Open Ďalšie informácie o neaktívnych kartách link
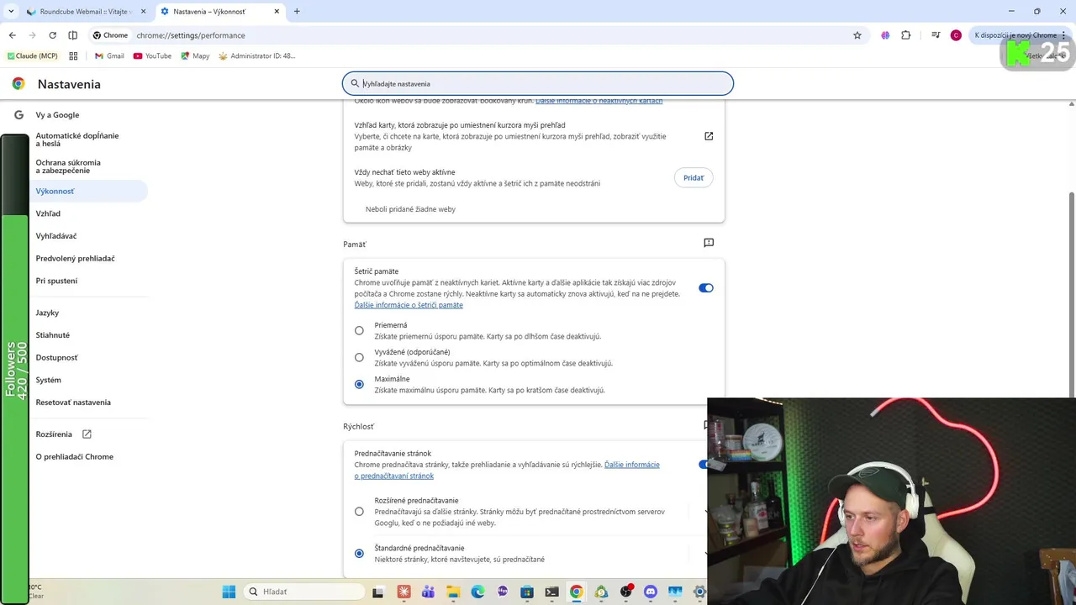The width and height of the screenshot is (1076, 605). [599, 101]
